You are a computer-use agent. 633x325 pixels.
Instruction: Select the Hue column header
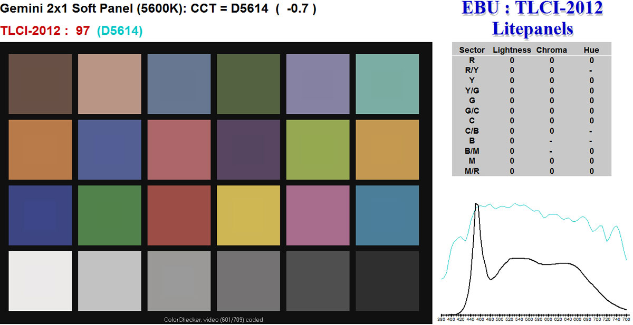click(591, 50)
